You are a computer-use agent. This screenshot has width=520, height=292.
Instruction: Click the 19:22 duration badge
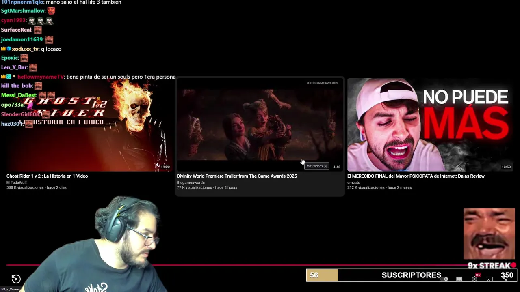pos(165,167)
